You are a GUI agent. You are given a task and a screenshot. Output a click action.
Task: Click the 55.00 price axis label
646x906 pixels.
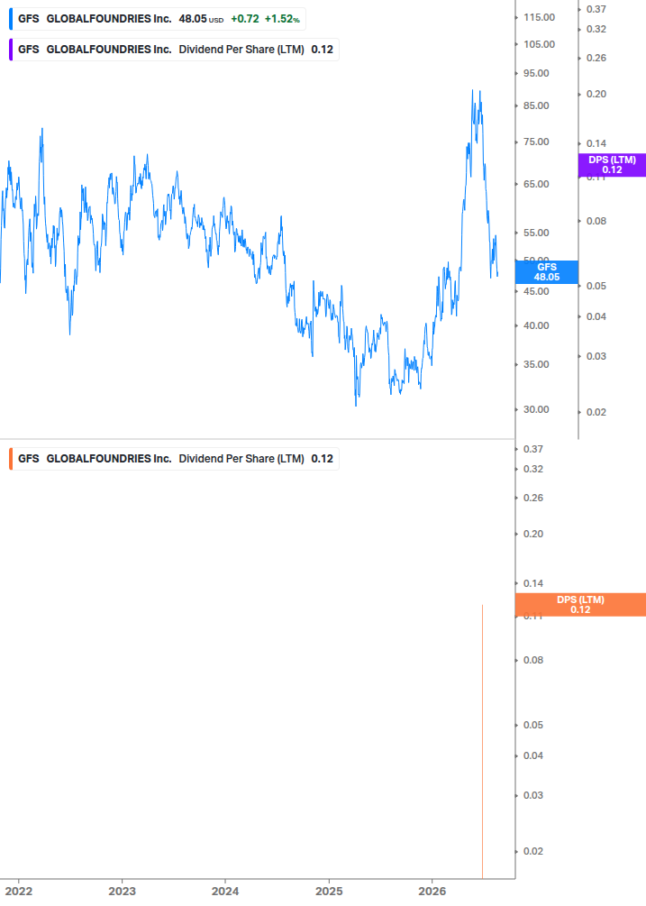tap(536, 233)
